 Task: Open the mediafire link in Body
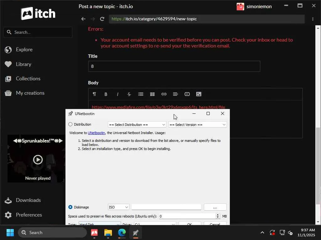click(158, 107)
